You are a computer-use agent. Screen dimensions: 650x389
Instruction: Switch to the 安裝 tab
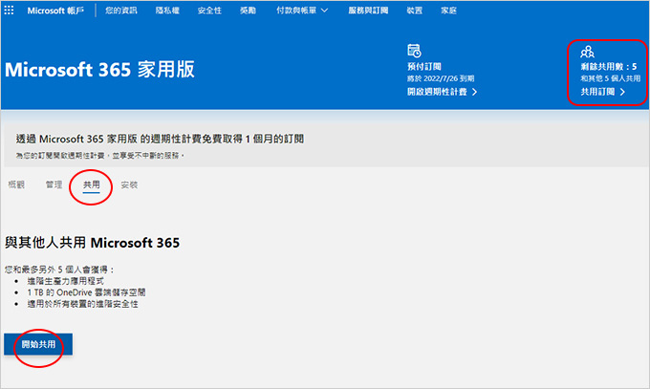129,184
